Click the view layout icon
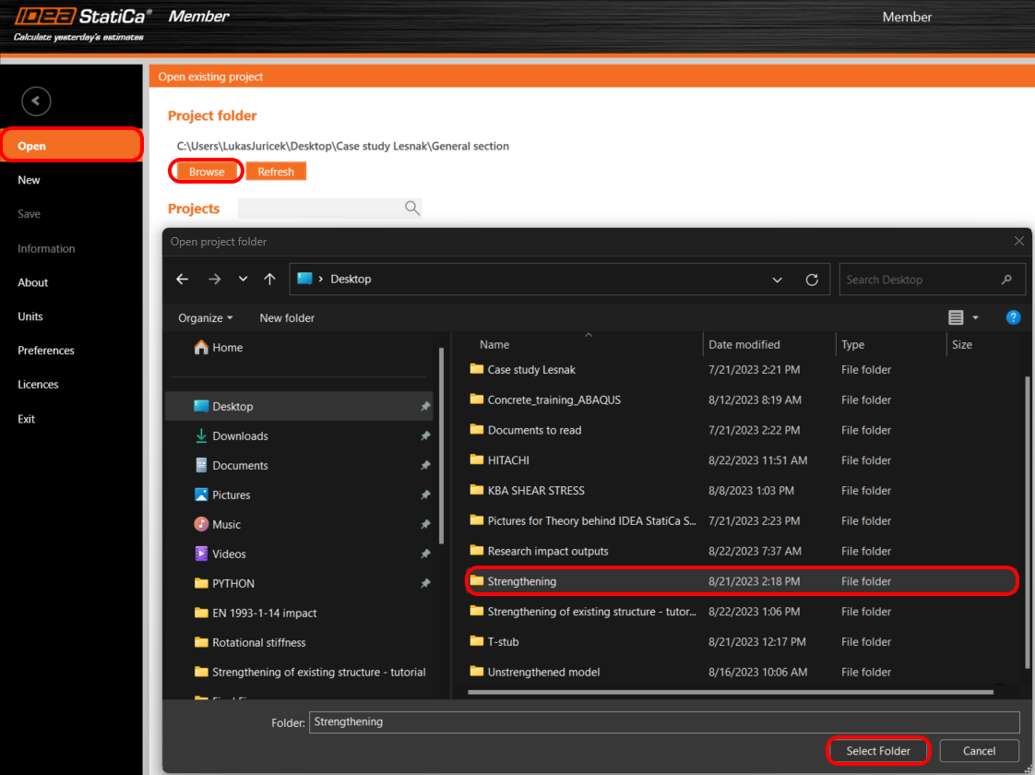This screenshot has height=775, width=1035. pos(956,317)
